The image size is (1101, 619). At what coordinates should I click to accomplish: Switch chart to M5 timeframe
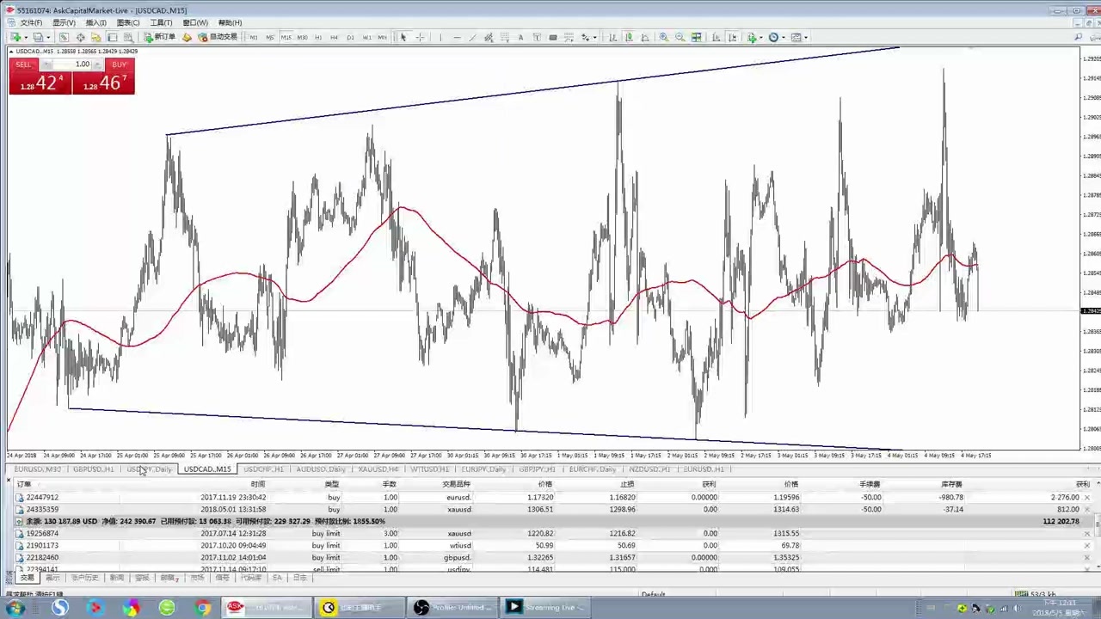point(270,37)
